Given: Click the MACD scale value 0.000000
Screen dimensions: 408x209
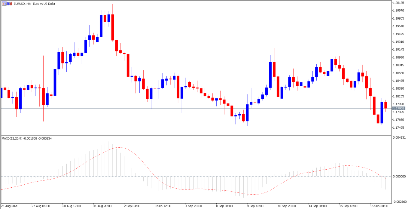Looking at the screenshot, I should [x=399, y=177].
